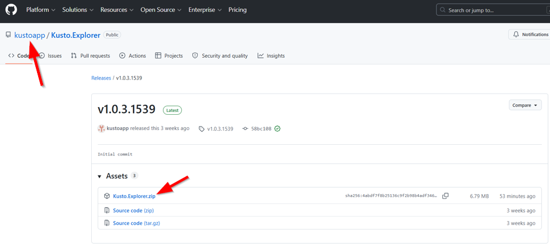
Task: Open the Compare dropdown
Action: coord(525,105)
